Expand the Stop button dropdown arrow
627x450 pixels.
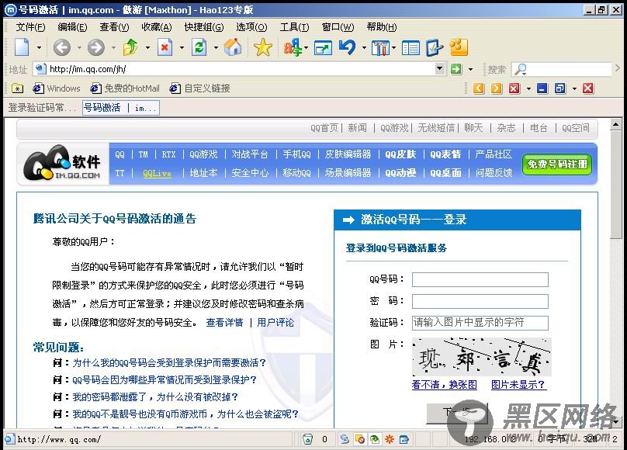point(182,47)
